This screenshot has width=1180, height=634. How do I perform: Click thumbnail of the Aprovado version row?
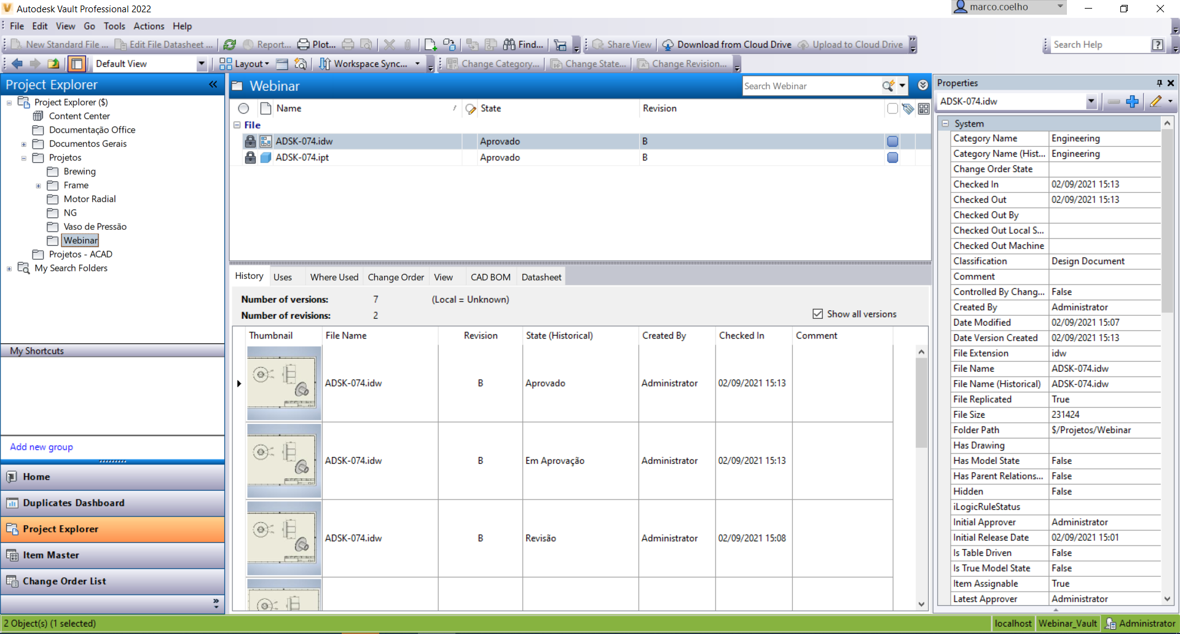[284, 383]
